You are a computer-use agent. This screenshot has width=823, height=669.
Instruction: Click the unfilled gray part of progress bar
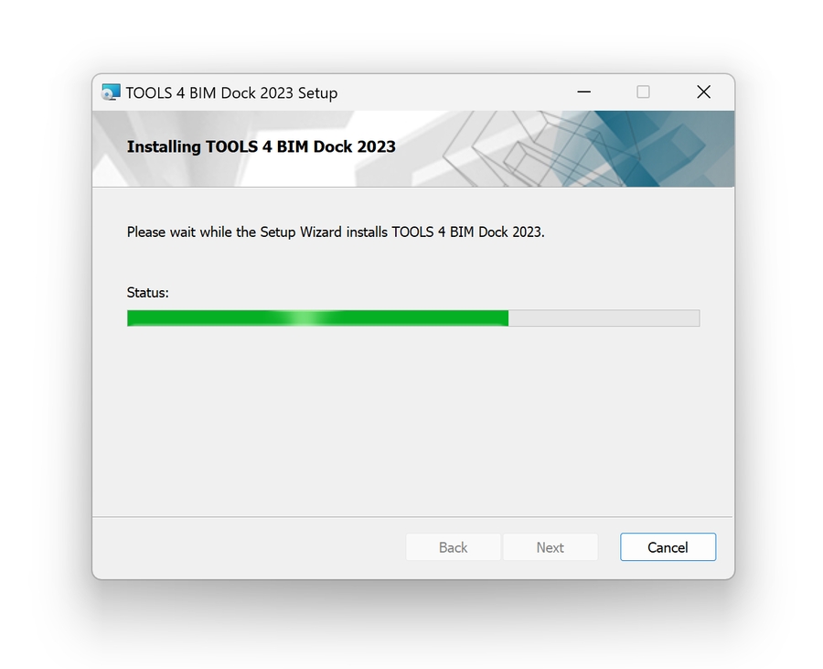pyautogui.click(x=604, y=318)
